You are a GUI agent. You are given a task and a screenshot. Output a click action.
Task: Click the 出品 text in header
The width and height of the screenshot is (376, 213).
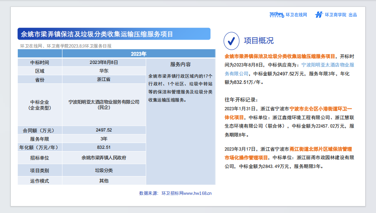tap(353, 15)
